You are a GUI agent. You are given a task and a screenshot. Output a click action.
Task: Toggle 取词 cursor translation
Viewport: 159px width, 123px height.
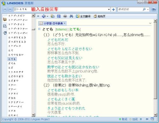(123, 119)
